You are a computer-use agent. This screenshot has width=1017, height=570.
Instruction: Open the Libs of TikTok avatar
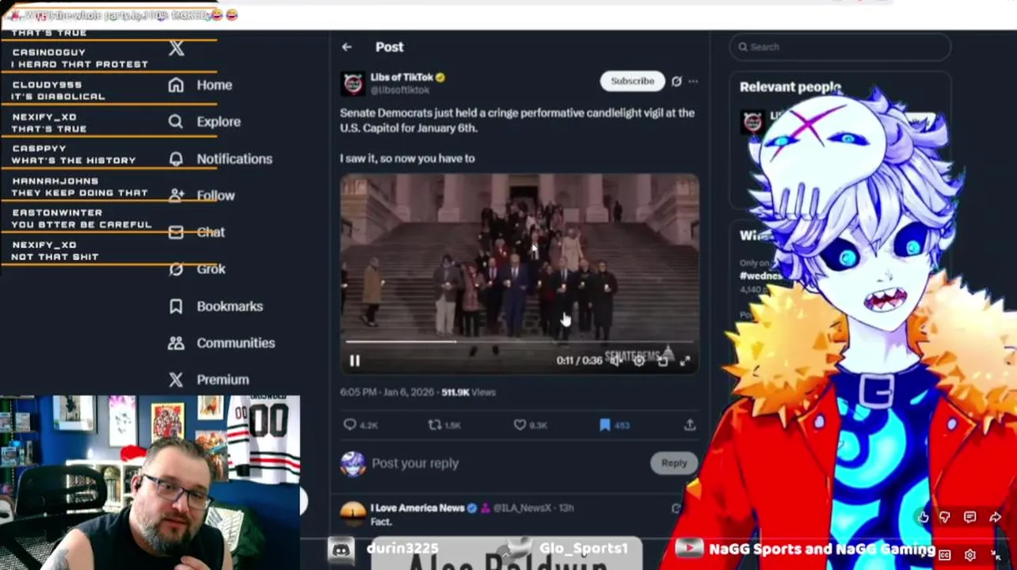coord(352,83)
